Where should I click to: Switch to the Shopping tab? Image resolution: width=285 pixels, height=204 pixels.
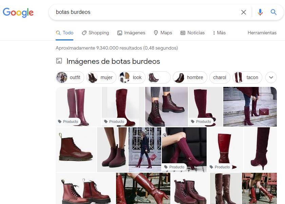(x=95, y=33)
